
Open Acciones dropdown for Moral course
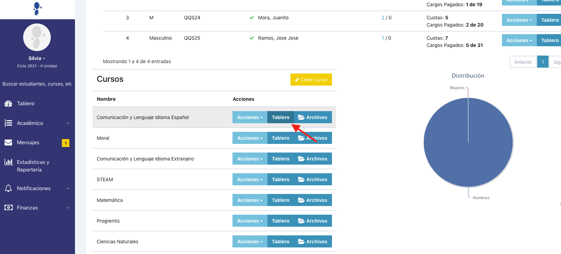[250, 138]
